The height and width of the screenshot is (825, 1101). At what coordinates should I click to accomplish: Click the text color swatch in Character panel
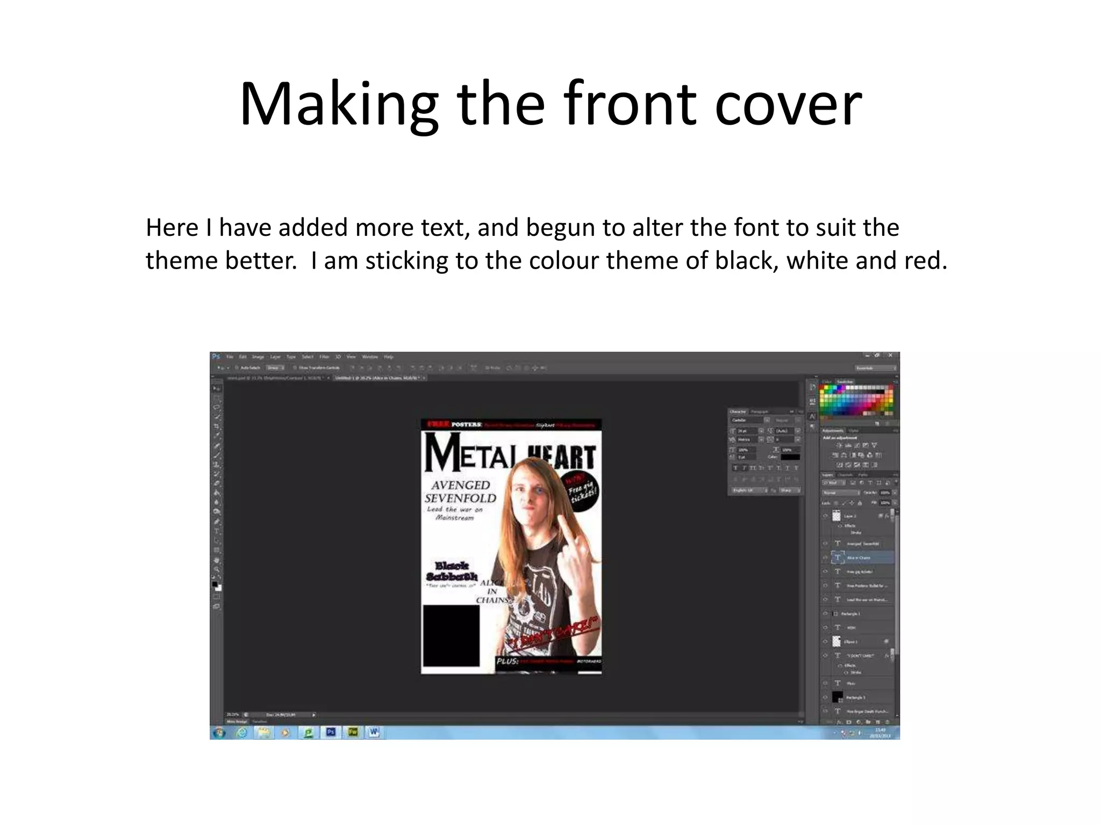[x=790, y=457]
